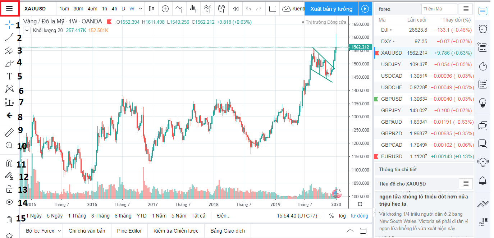
Task: Click the Thêm Mã symbol input field
Action: pos(439,9)
